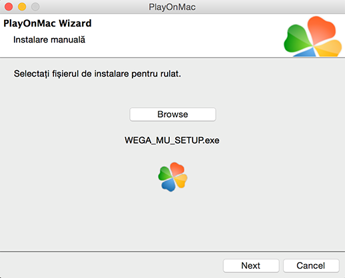Click the green petal of small clover
Screen dimensions: 345x278
[x=165, y=174]
